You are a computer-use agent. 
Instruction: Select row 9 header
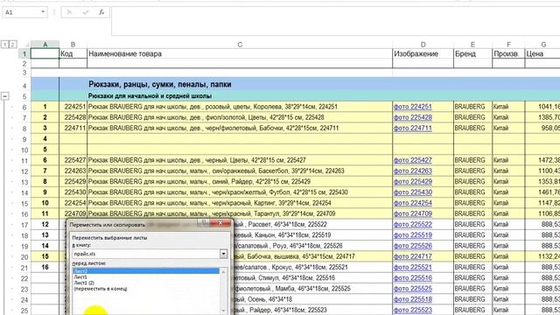pos(24,139)
